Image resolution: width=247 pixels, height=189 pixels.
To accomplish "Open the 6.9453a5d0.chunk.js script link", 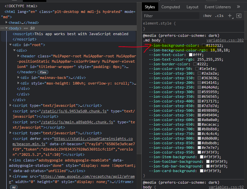I will click(74, 111).
